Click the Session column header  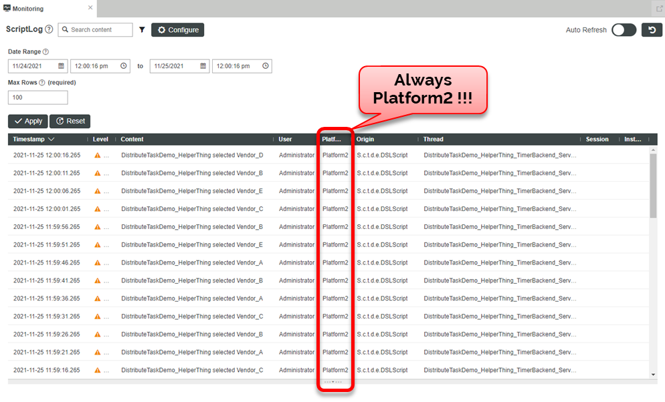tap(597, 139)
